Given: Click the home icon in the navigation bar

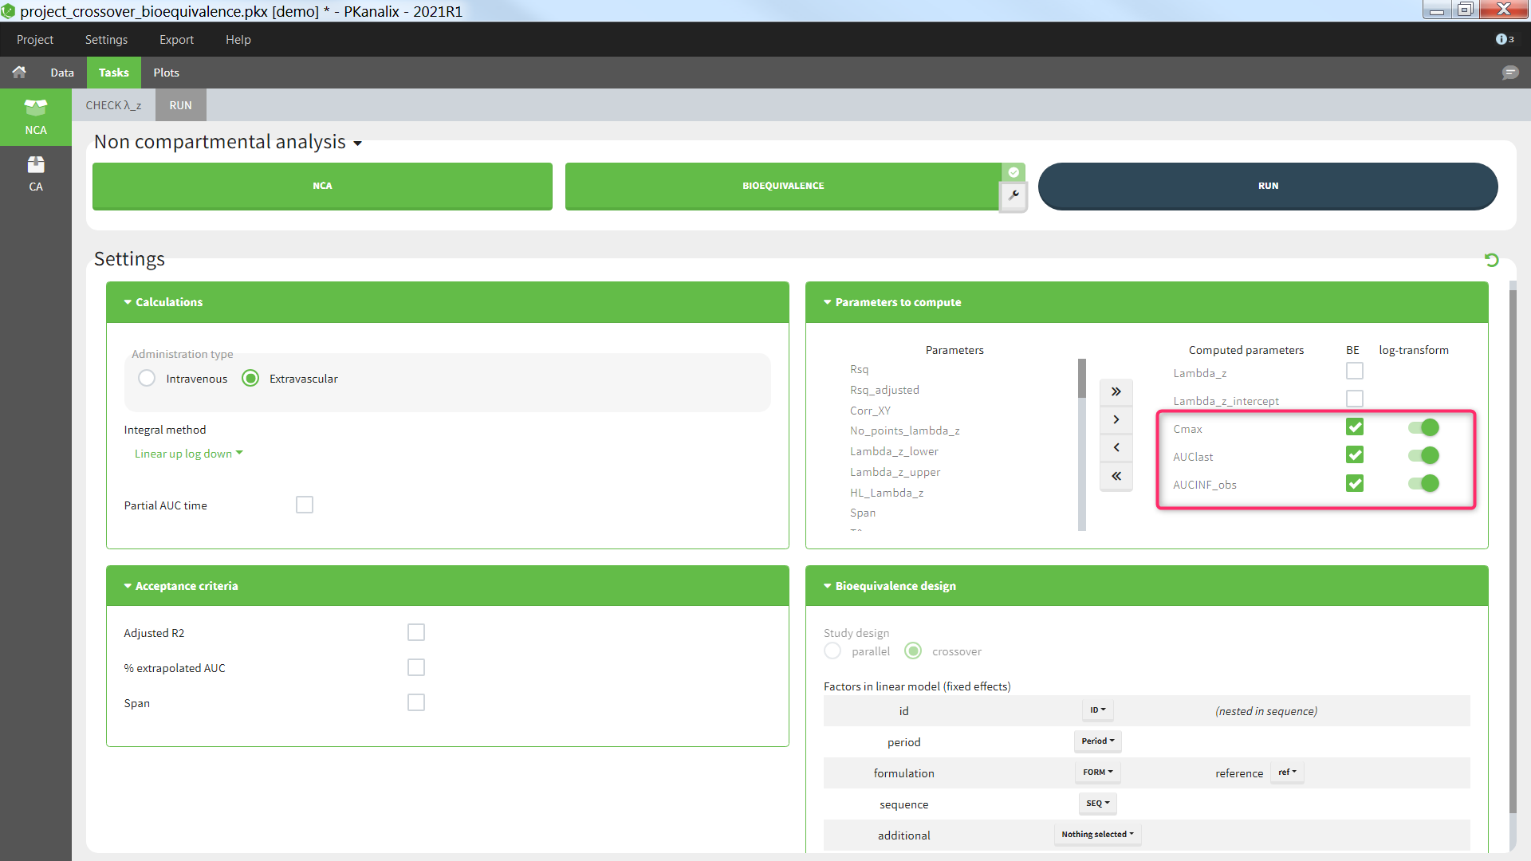Looking at the screenshot, I should pyautogui.click(x=19, y=73).
